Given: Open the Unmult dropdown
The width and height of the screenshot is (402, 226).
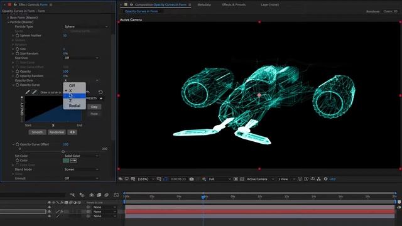Looking at the screenshot, I should pos(81,178).
